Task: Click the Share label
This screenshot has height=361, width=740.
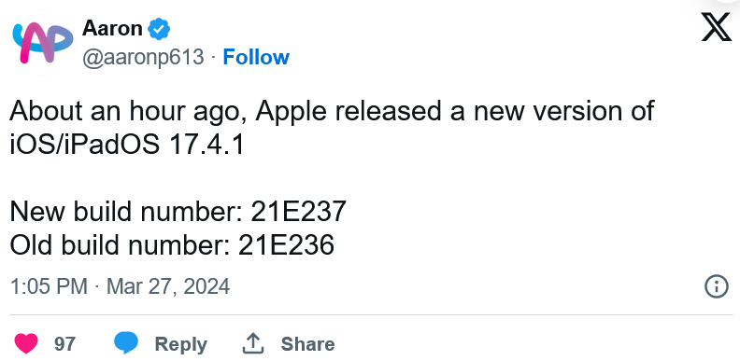Action: pos(307,344)
